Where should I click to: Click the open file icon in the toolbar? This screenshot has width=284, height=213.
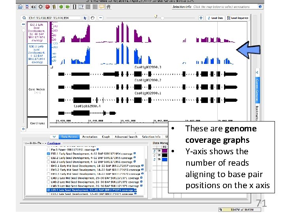(21, 7)
